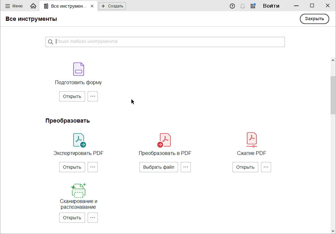This screenshot has height=234, width=336.
Task: Expand more options for Сжатие PDF
Action: point(266,167)
